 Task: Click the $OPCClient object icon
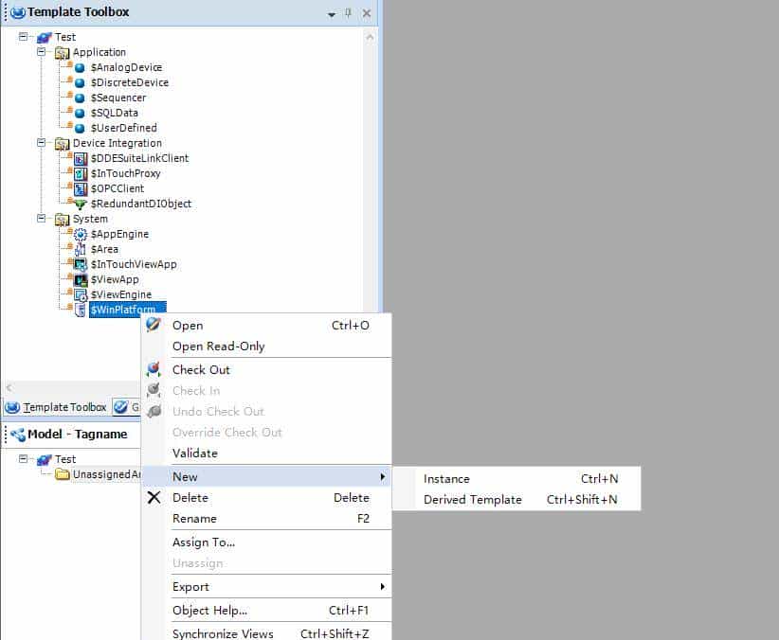point(82,188)
